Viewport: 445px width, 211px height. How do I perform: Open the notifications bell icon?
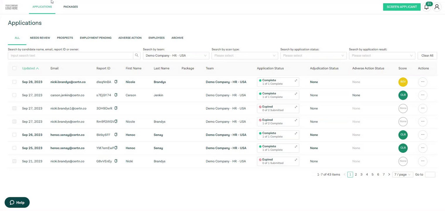pos(427,7)
